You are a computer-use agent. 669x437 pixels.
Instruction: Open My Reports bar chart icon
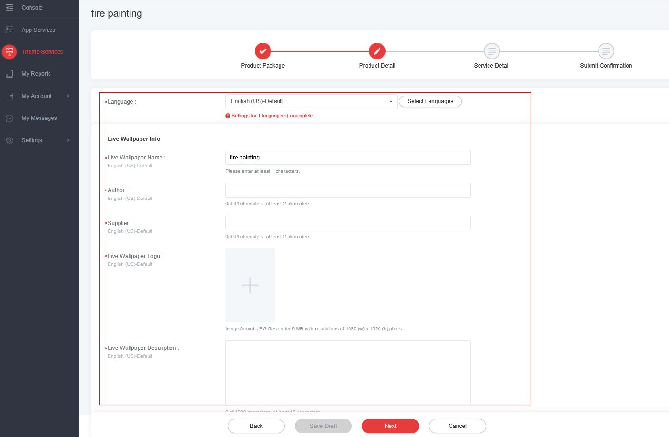point(10,74)
